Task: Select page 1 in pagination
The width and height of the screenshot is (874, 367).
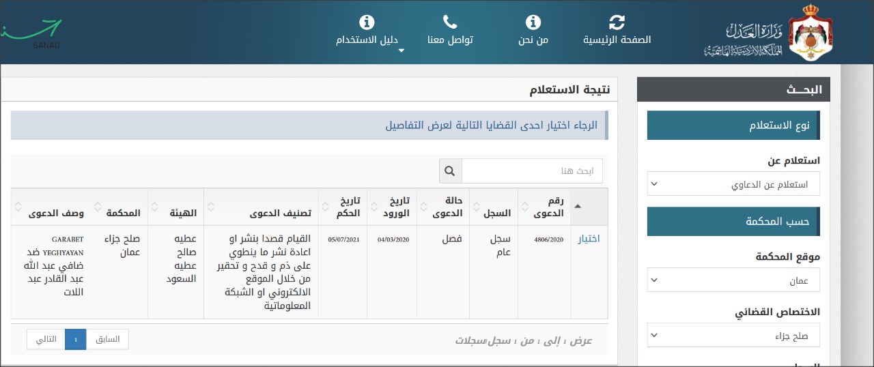Action: point(76,339)
